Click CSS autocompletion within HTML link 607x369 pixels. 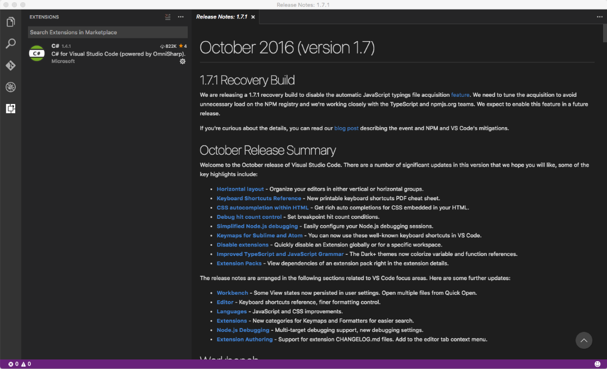tap(262, 208)
